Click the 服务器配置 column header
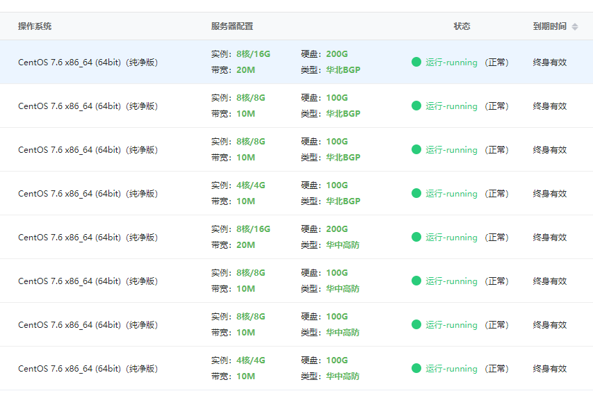Viewport: 593px width, 398px height. pyautogui.click(x=232, y=26)
